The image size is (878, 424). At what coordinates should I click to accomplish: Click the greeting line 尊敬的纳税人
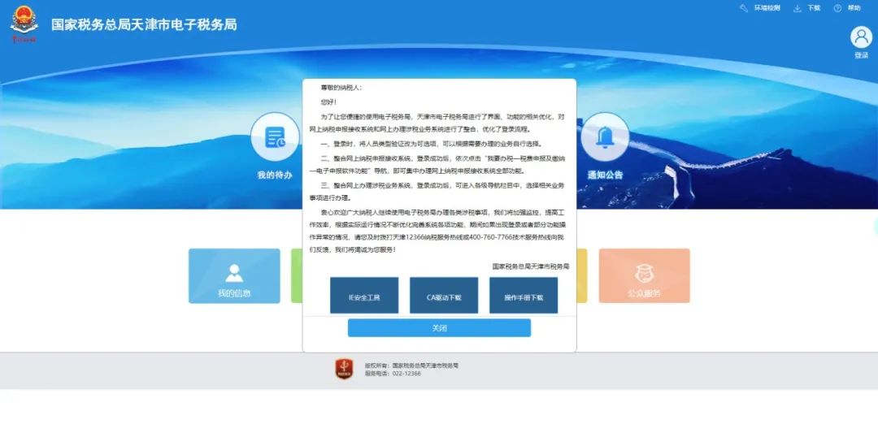[341, 88]
